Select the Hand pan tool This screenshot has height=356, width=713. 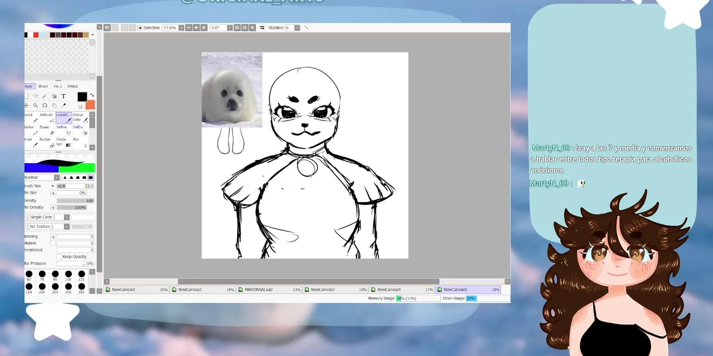pyautogui.click(x=54, y=105)
